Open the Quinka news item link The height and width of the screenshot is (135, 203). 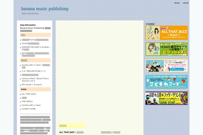click(30, 44)
